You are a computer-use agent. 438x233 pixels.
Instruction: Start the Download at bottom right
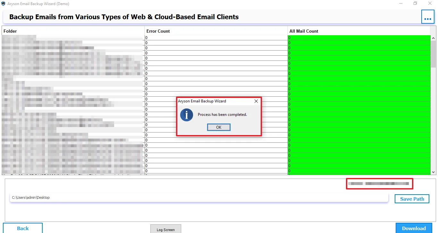click(414, 228)
